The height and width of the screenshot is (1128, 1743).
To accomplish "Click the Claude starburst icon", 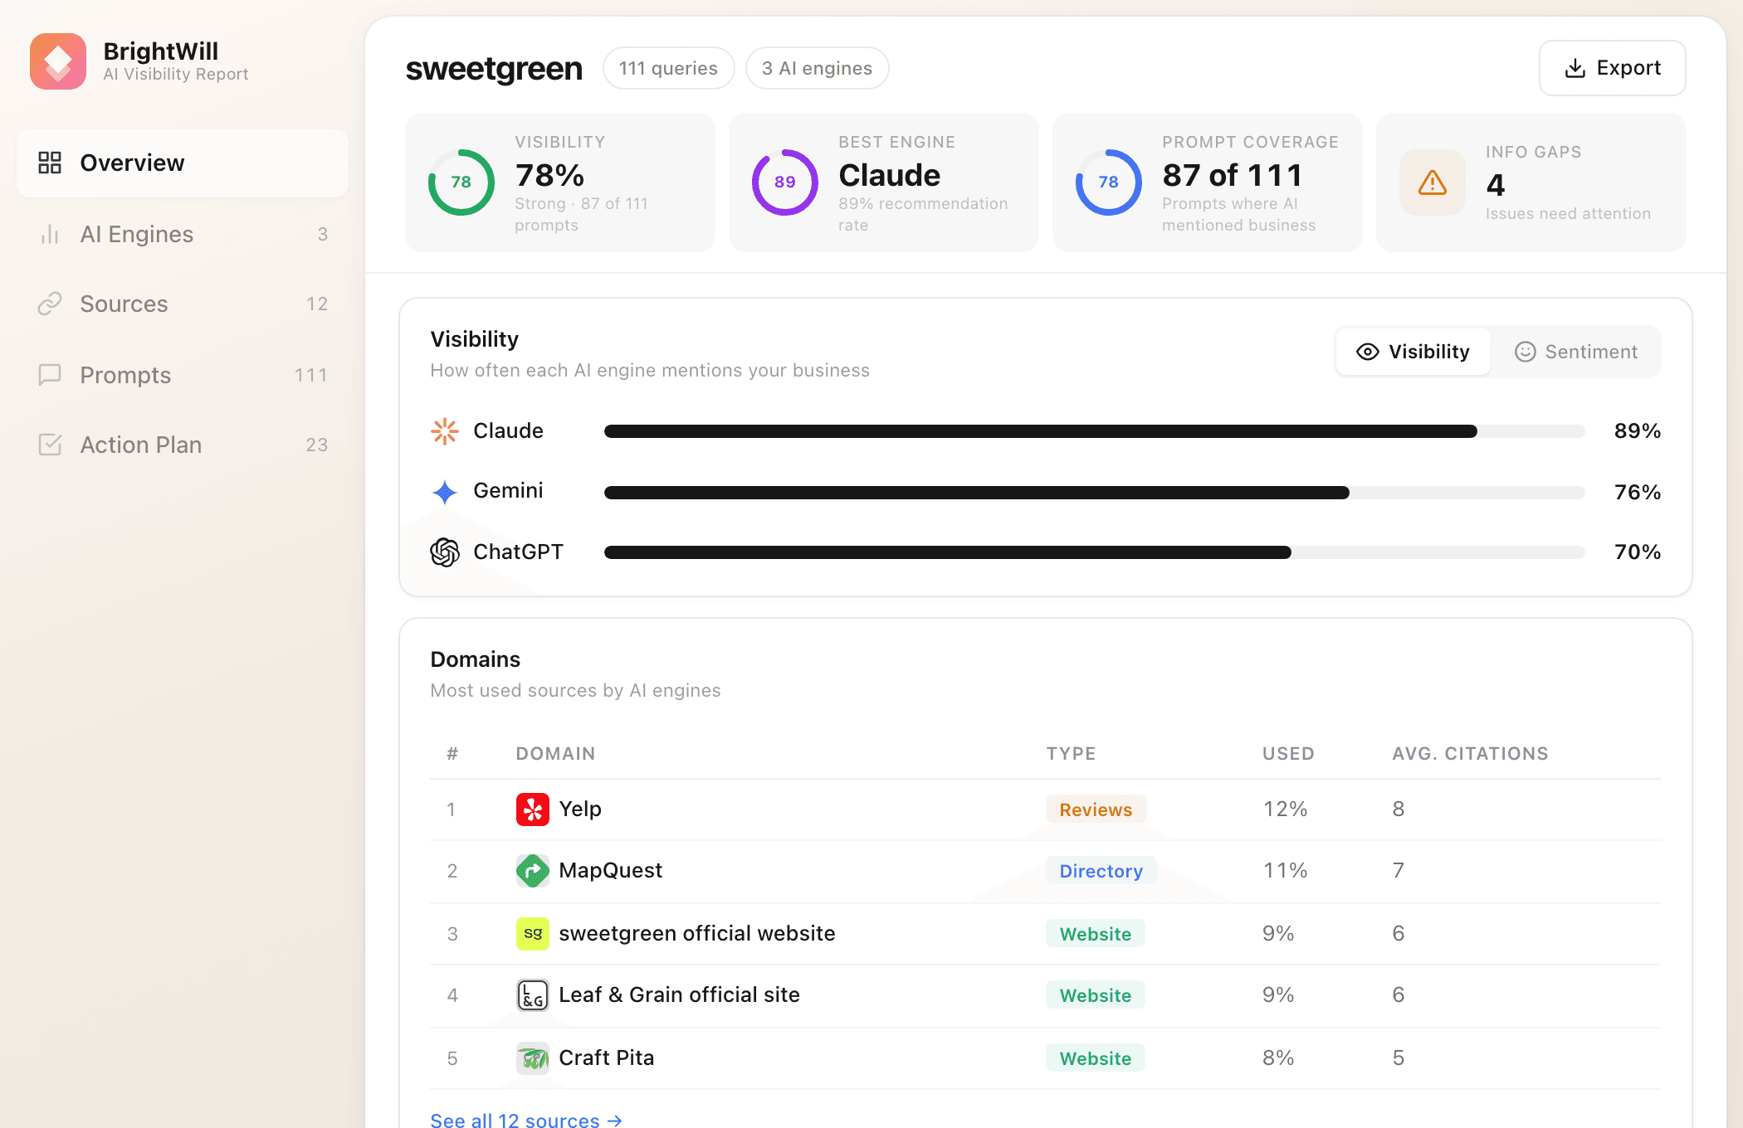I will [x=445, y=431].
